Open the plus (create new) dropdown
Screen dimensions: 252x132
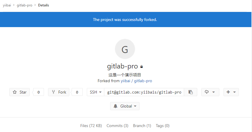(231, 92)
